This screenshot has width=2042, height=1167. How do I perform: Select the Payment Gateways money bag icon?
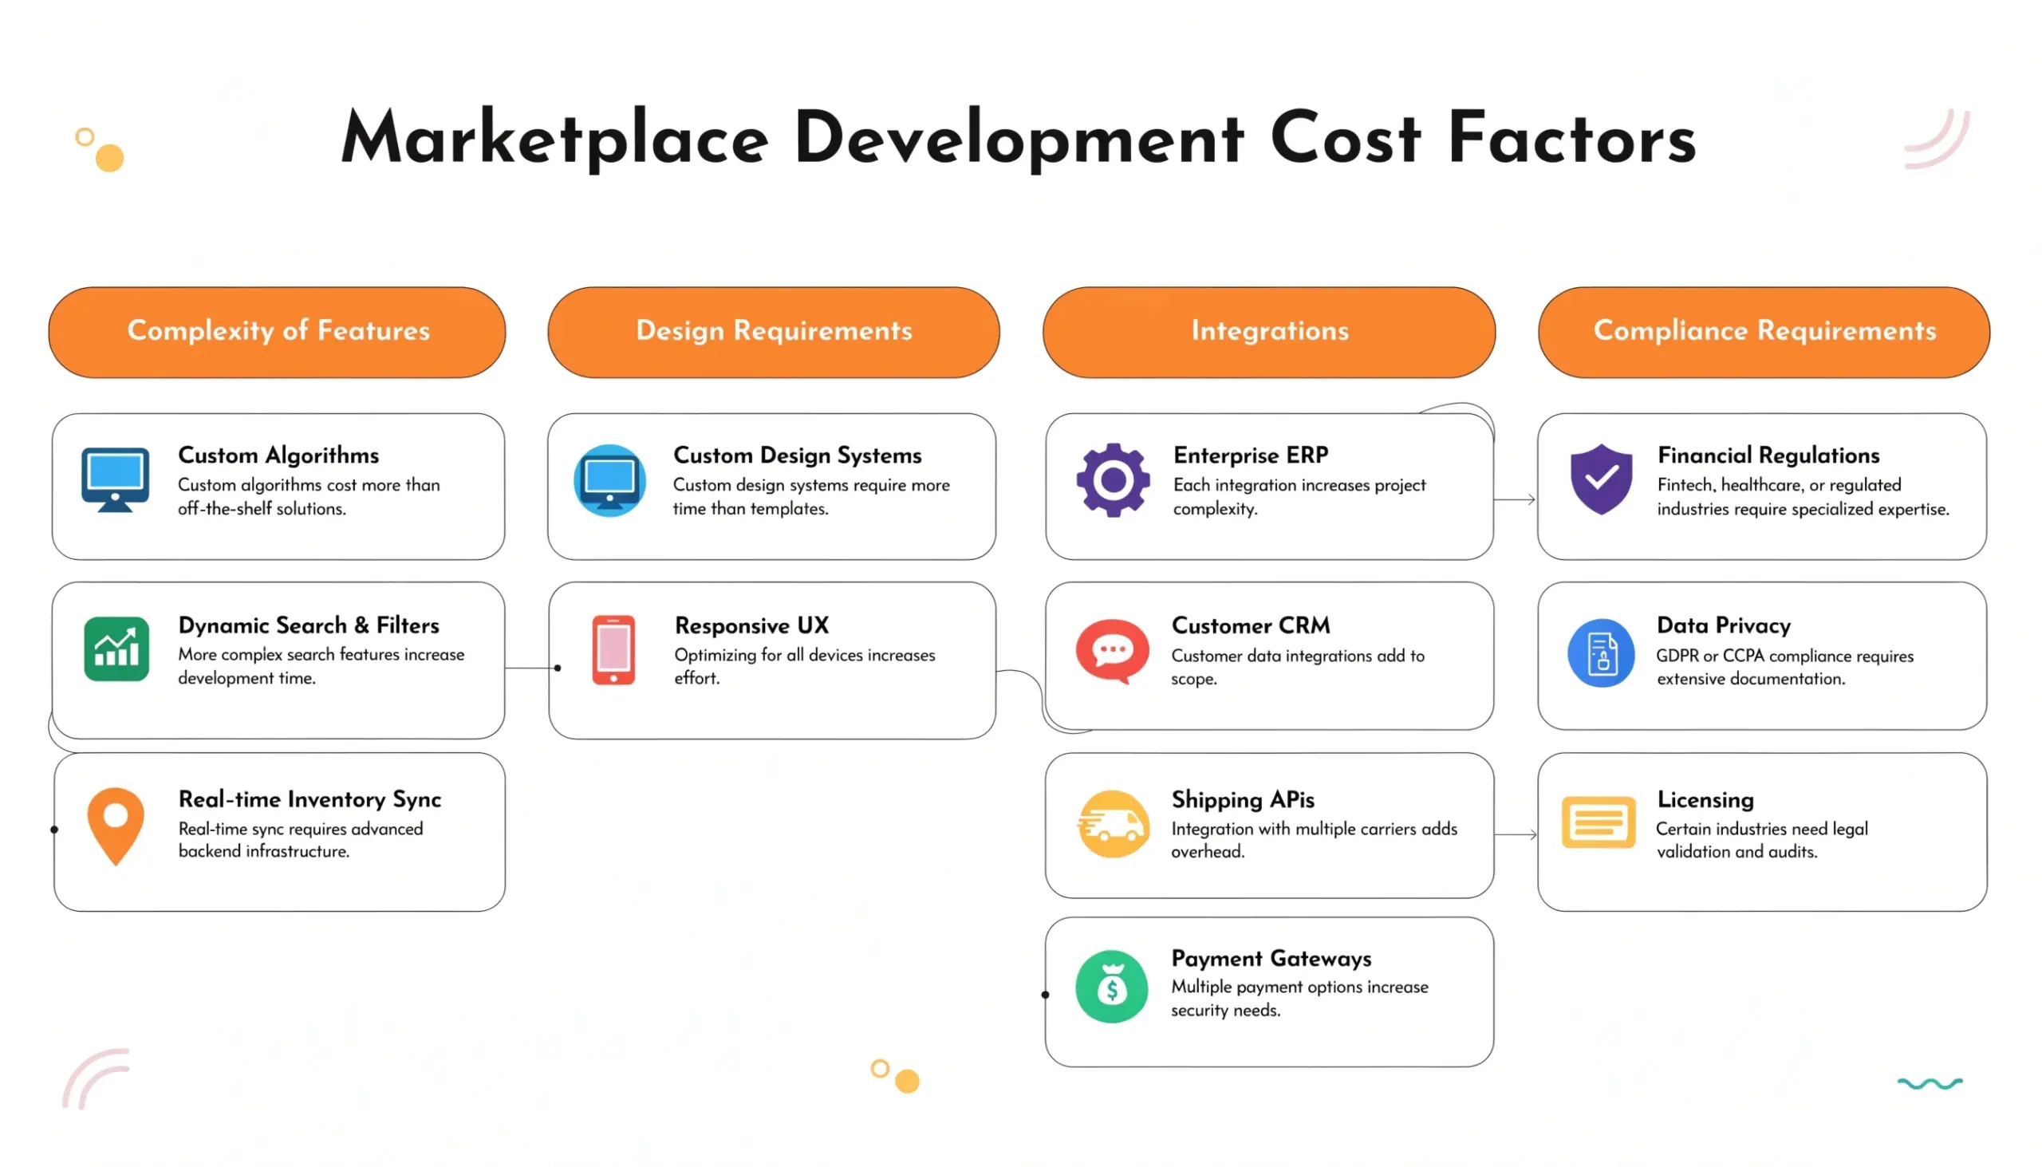pyautogui.click(x=1112, y=986)
